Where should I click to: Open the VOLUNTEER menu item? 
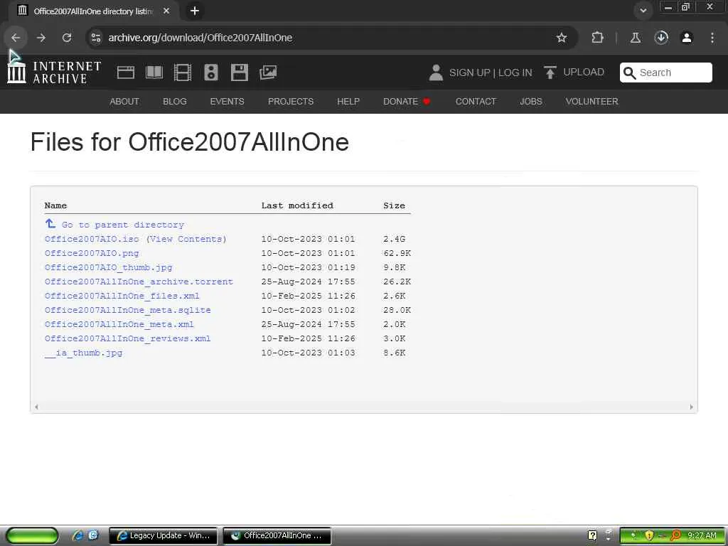tap(591, 101)
